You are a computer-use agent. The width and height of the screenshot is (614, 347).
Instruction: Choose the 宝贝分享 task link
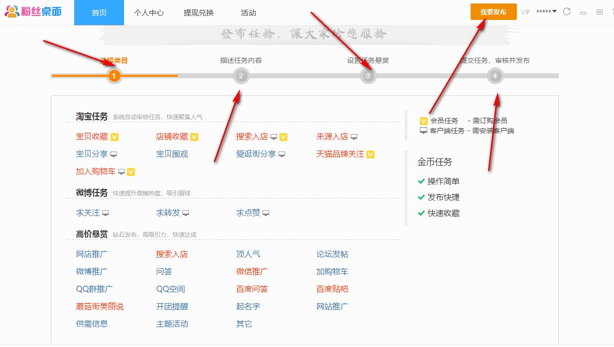click(x=92, y=155)
